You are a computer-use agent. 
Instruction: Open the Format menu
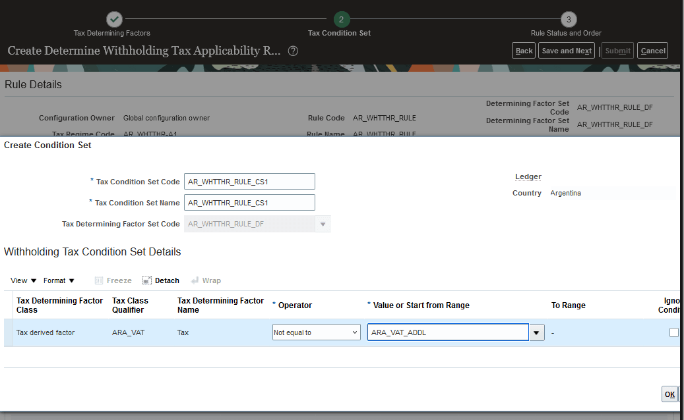(x=55, y=280)
